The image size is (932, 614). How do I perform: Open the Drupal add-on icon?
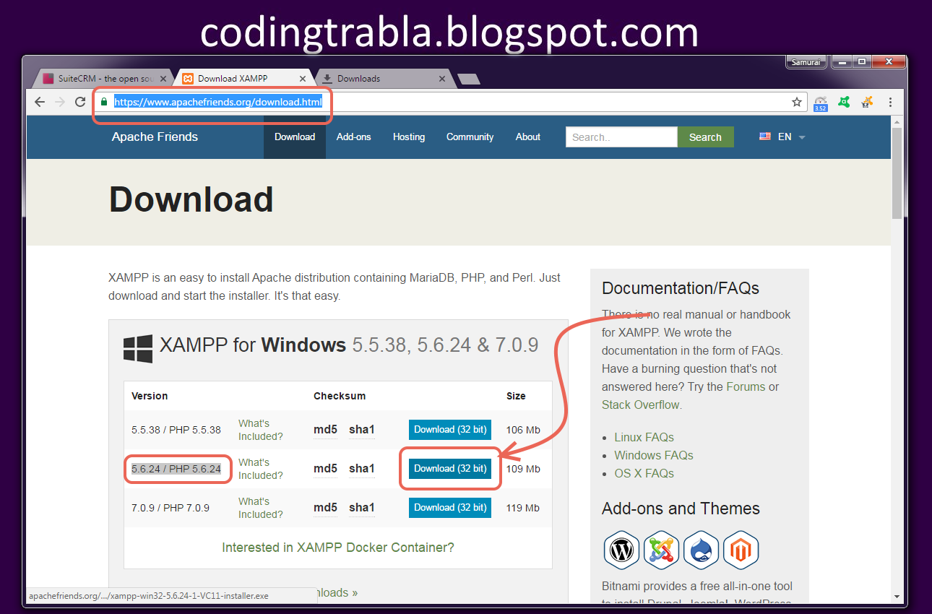701,550
